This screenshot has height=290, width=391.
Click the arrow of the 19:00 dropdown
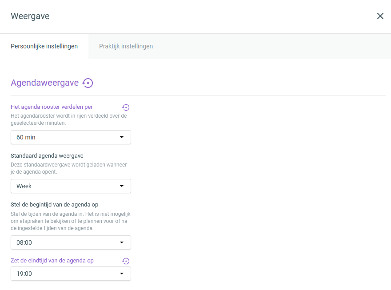122,274
